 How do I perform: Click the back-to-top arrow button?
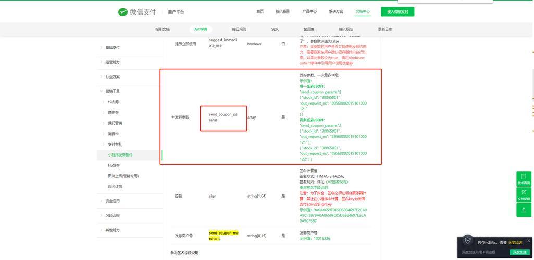[524, 211]
